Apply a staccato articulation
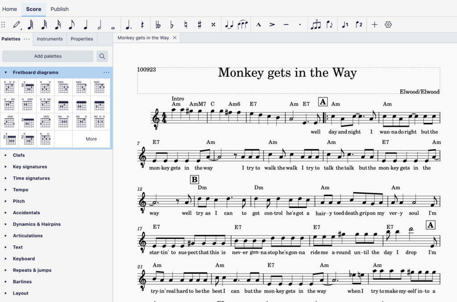The height and width of the screenshot is (302, 457). click(300, 25)
